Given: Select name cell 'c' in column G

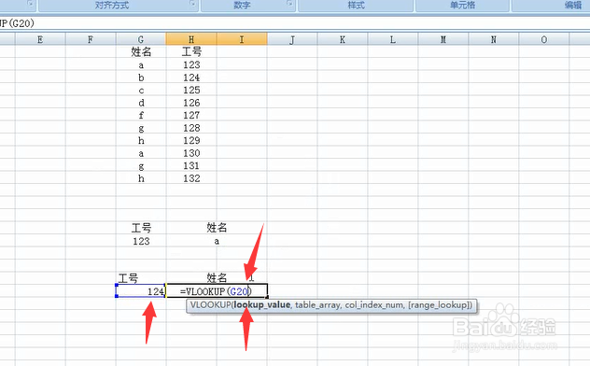Looking at the screenshot, I should (141, 90).
